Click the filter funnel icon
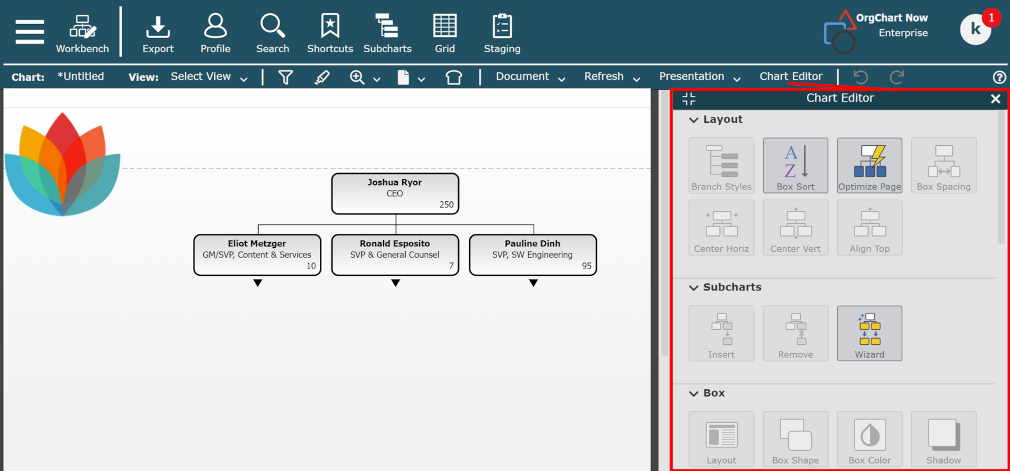The image size is (1010, 471). click(x=286, y=77)
